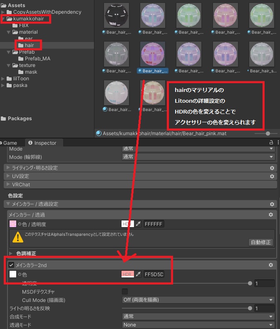Select the CopyAssetsWithDependency folder icon
280x329 pixels.
pos(9,12)
